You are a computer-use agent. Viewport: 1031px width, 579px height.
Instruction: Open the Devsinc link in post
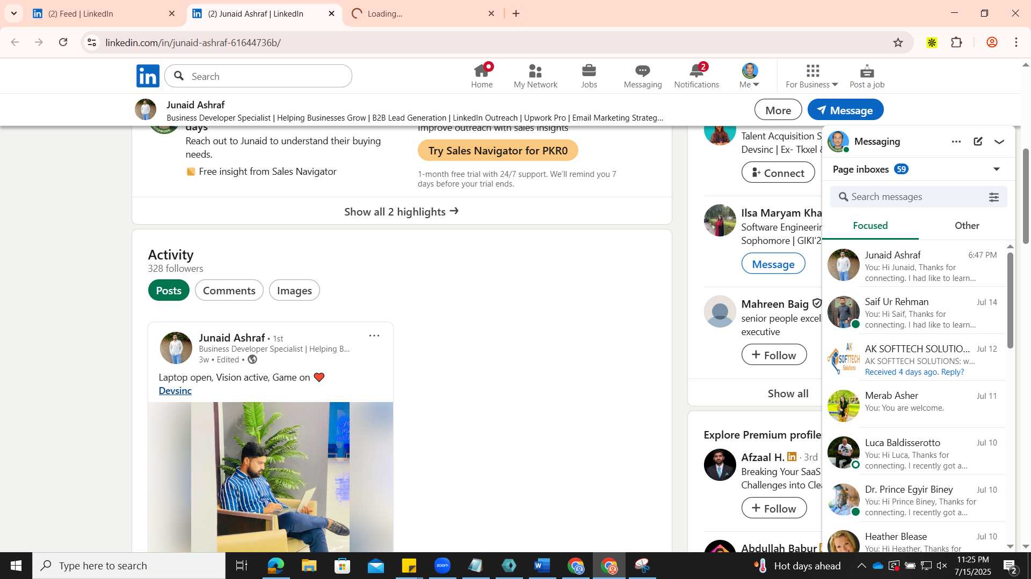(175, 391)
